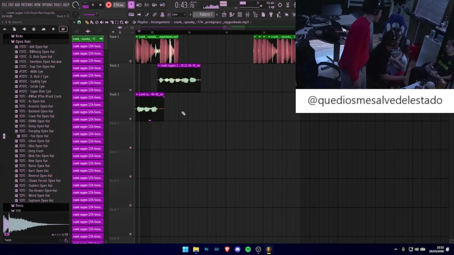Select the playlist mute tool
454x255 pixels.
[101, 22]
